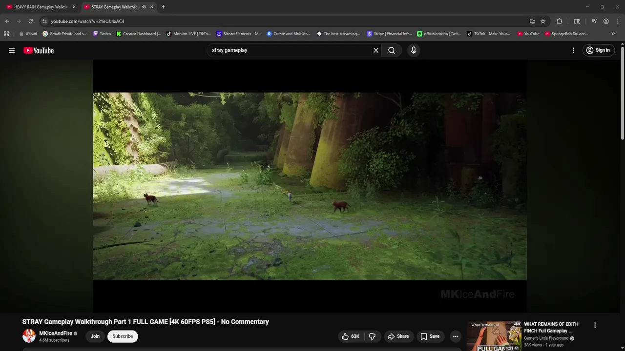Open SpongeBob SquarePants bookmark
This screenshot has width=625, height=351.
[x=566, y=34]
